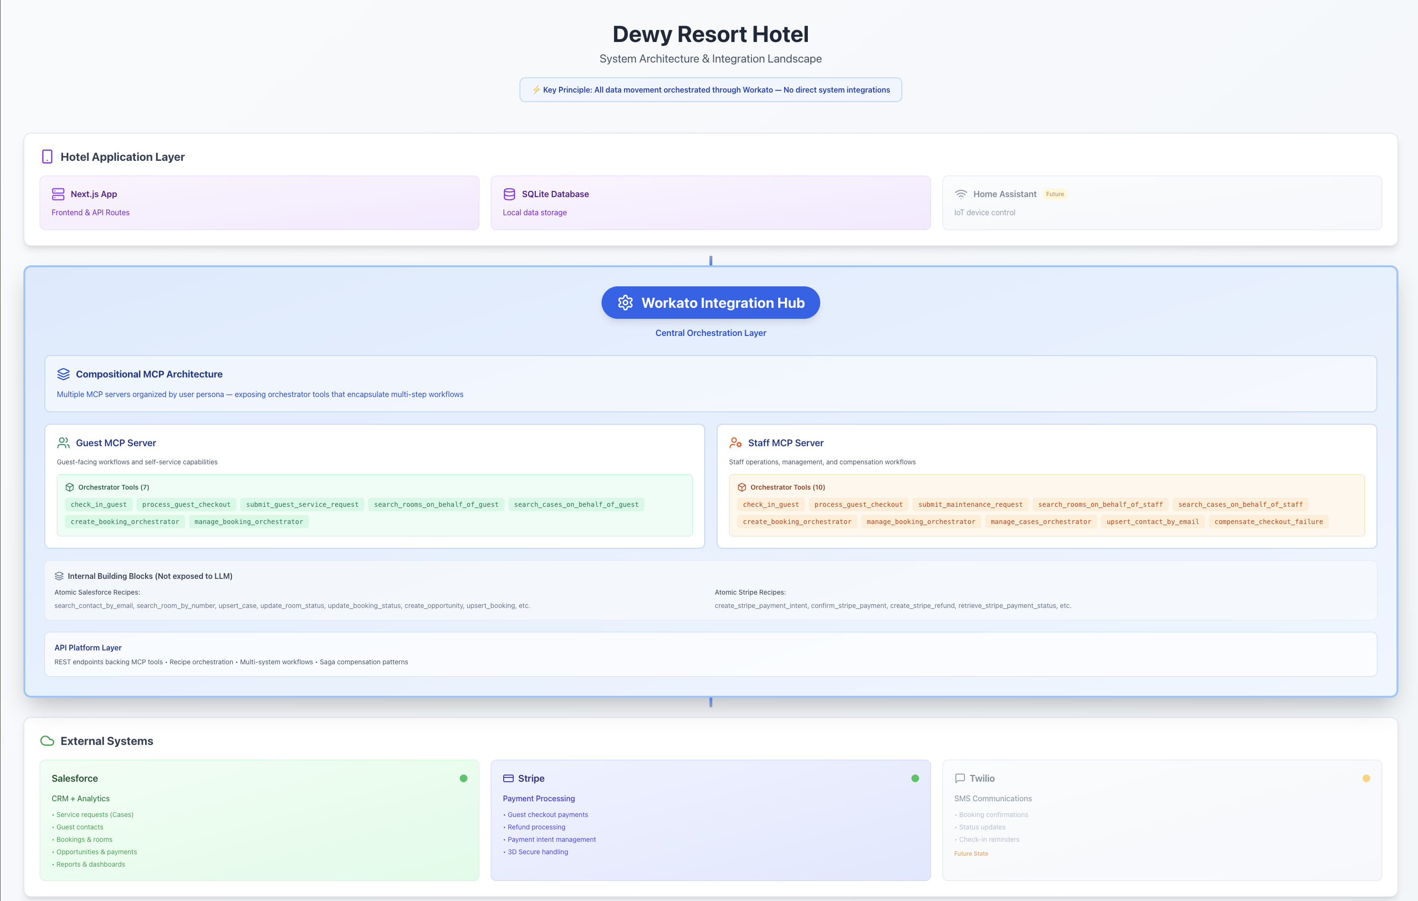The image size is (1418, 901).
Task: Click the External Systems cloud icon
Action: [47, 741]
